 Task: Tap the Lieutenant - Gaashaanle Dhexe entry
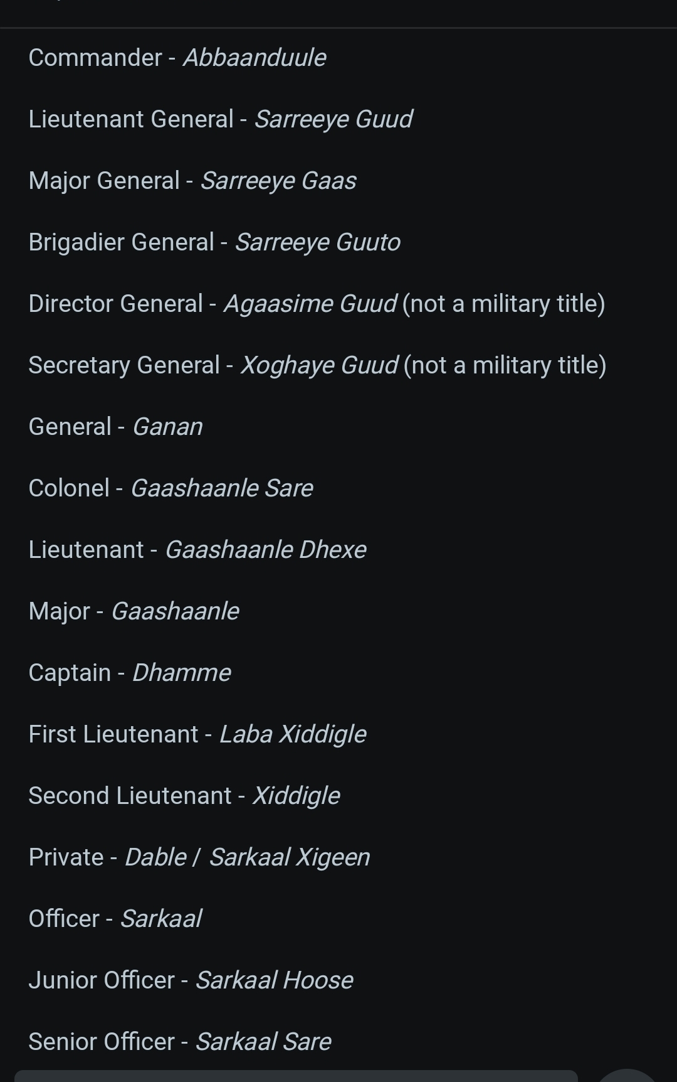coord(197,550)
